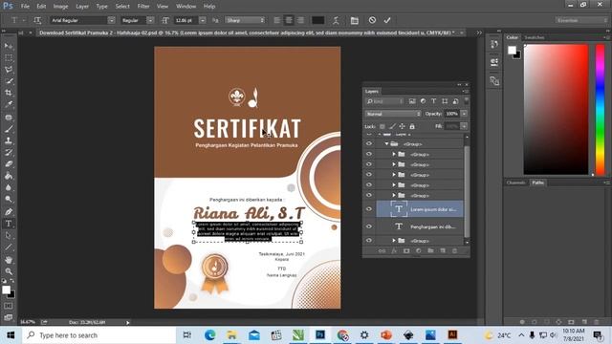Switch to the Channels tab
The height and width of the screenshot is (344, 612).
point(515,183)
